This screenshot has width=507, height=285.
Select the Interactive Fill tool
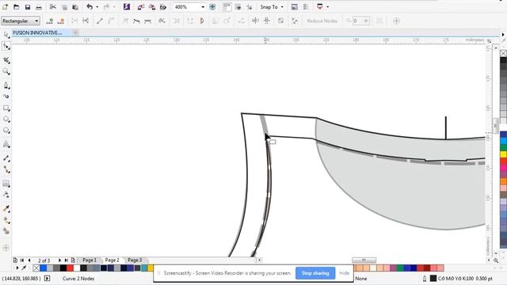6,220
